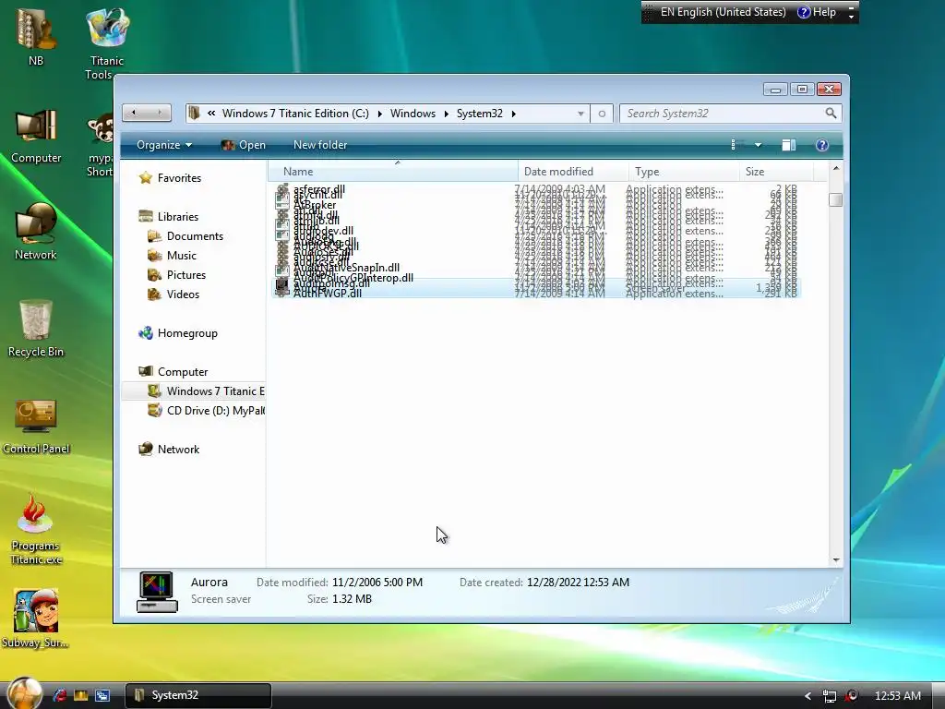Launch Subway Surfers desktop icon
This screenshot has width=945, height=709.
click(36, 619)
